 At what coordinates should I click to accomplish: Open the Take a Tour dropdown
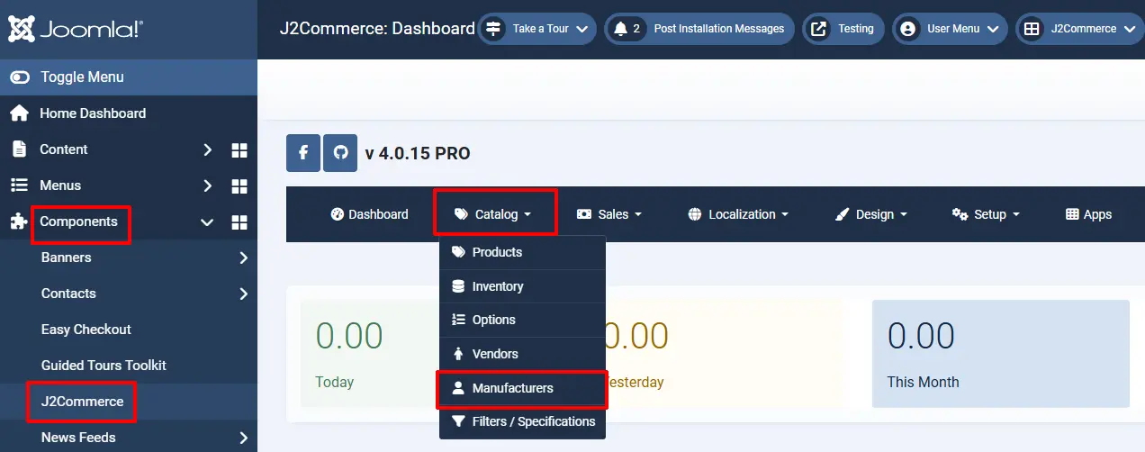point(538,29)
